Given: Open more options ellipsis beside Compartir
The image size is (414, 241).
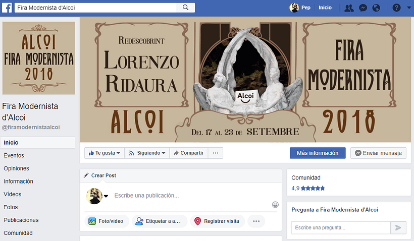Looking at the screenshot, I should point(216,153).
